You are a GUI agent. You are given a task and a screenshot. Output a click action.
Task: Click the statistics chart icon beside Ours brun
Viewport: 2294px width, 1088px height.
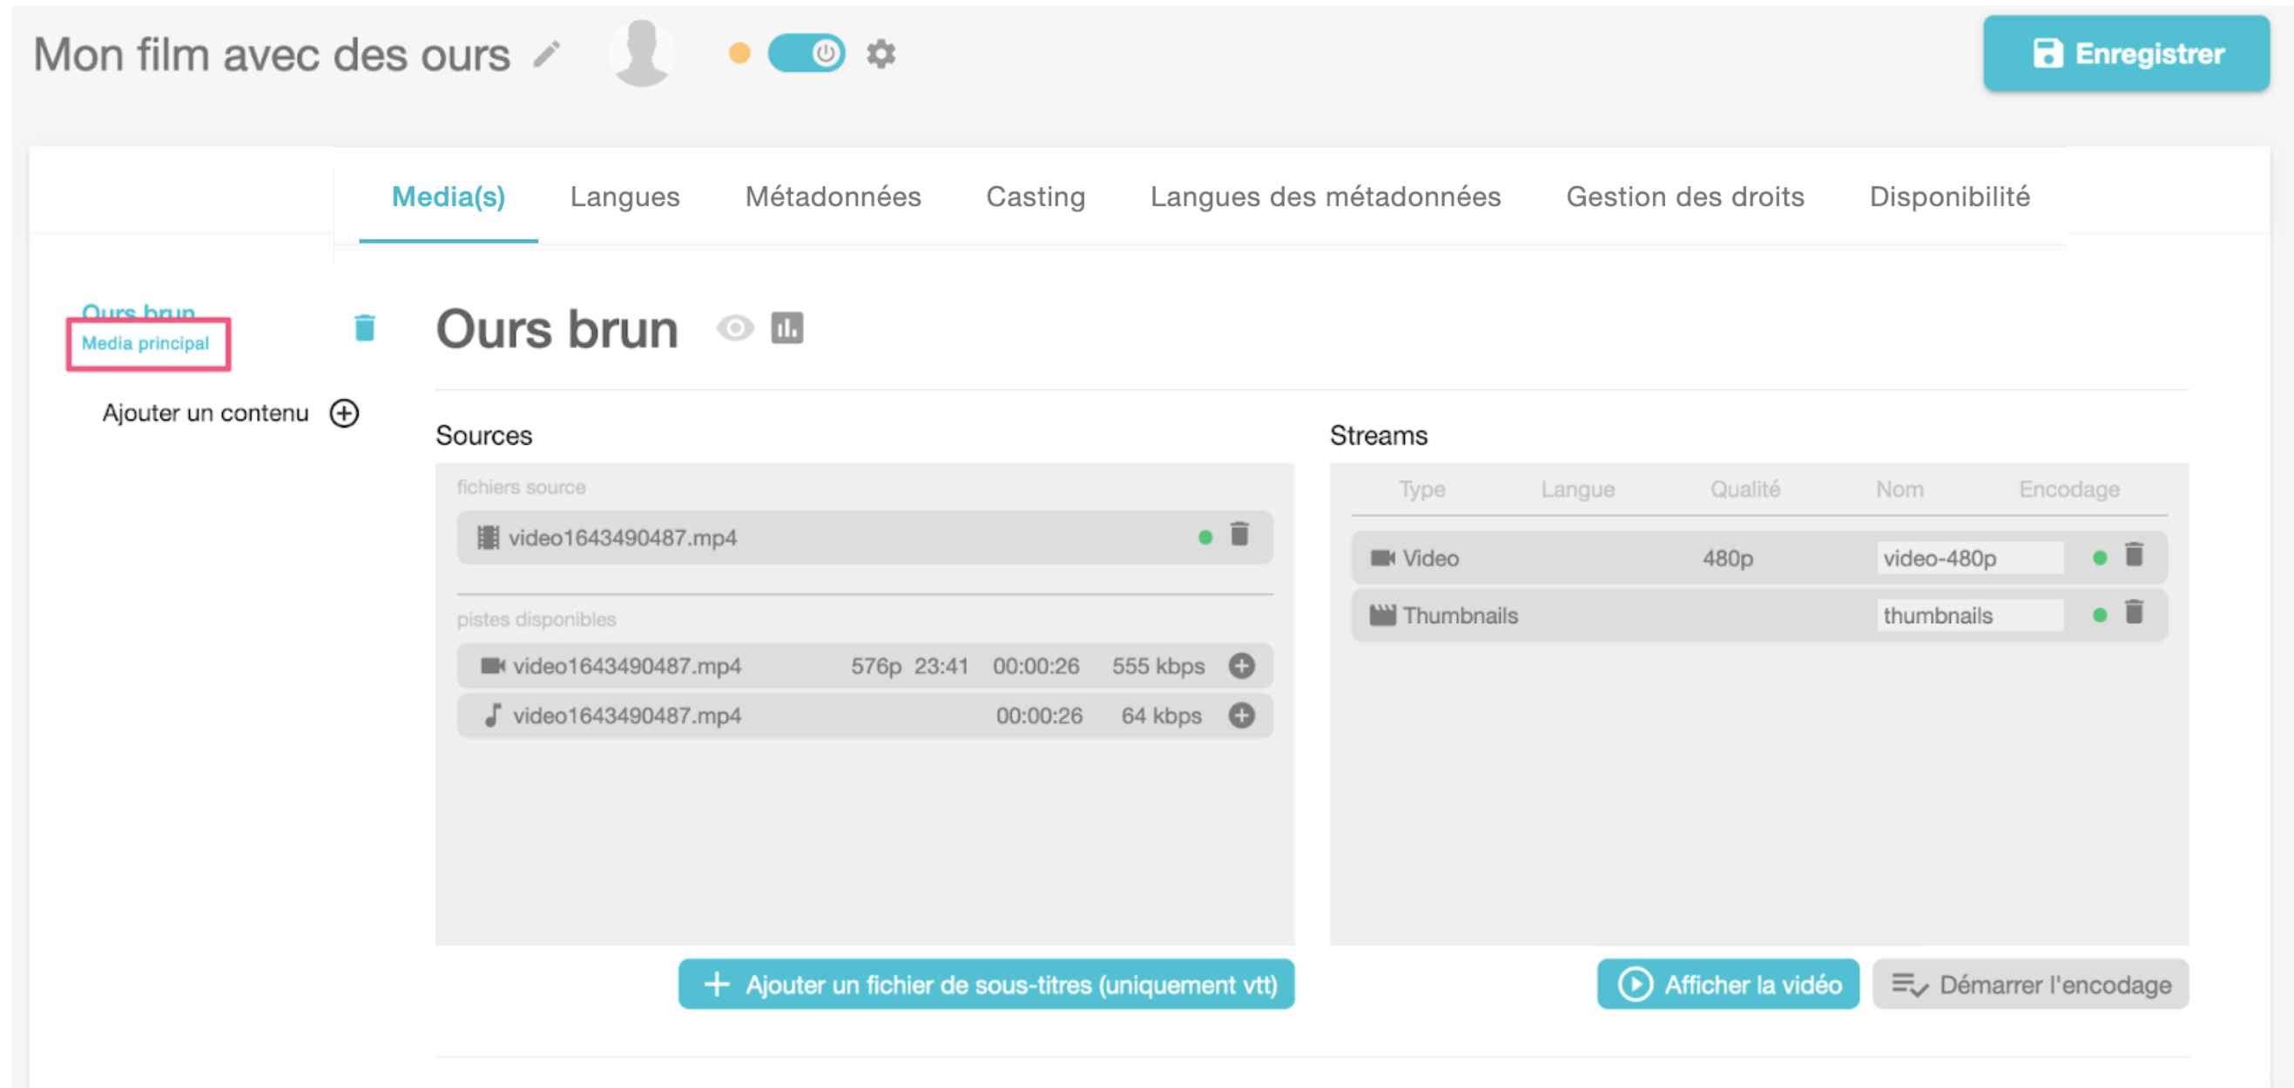click(x=786, y=328)
